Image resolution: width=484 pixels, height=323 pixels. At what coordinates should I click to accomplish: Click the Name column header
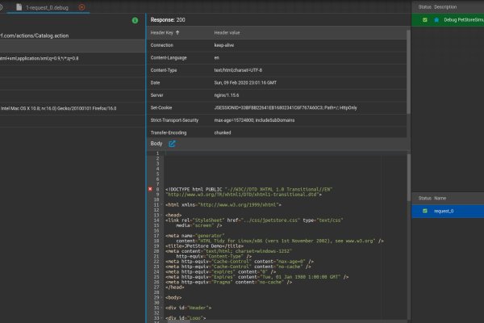[x=440, y=197]
